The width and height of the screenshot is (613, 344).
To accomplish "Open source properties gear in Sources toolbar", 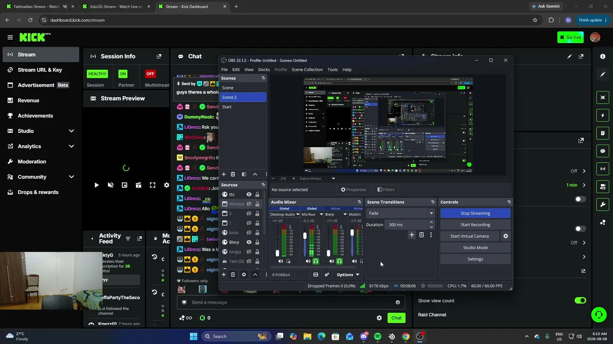I will coord(244,275).
